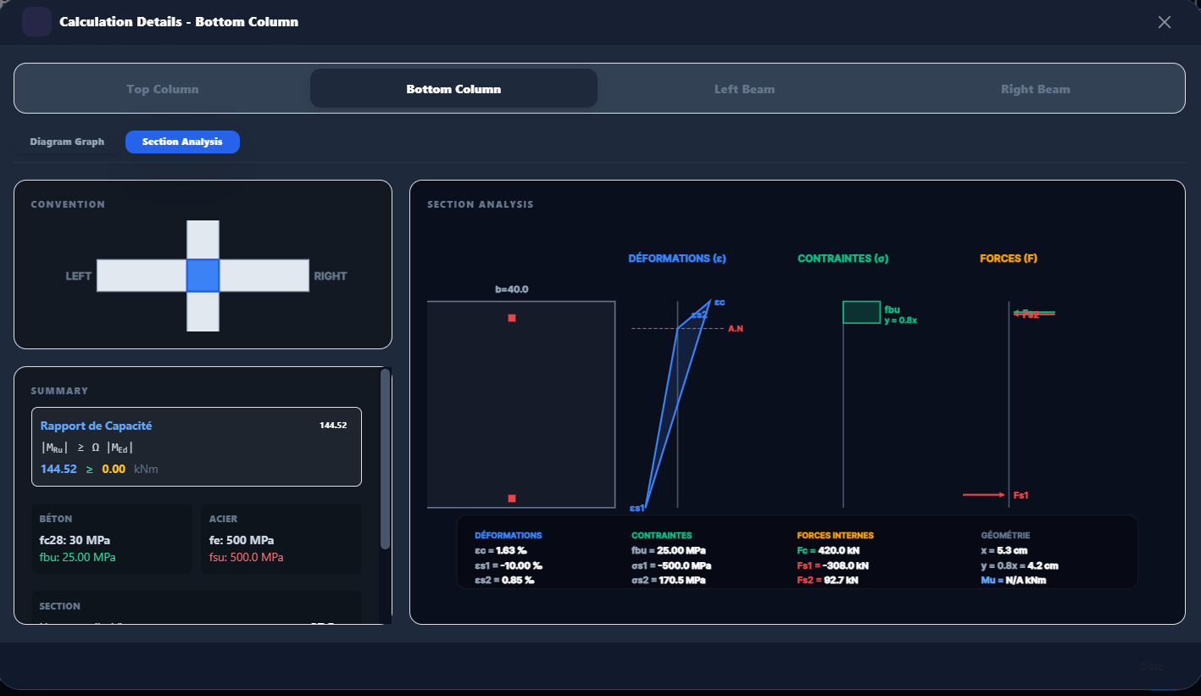1201x696 pixels.
Task: Switch to the Left Beam tab
Action: coord(744,88)
